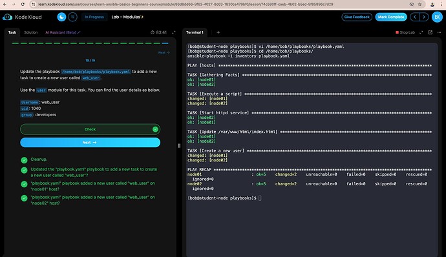
Task: Open terminal more options ellipsis
Action: coord(439,32)
